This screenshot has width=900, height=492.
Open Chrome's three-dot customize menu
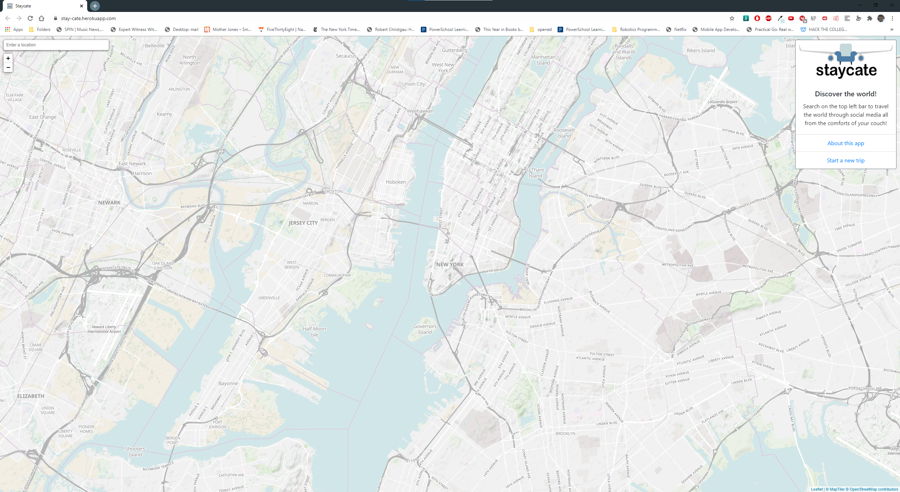point(892,18)
